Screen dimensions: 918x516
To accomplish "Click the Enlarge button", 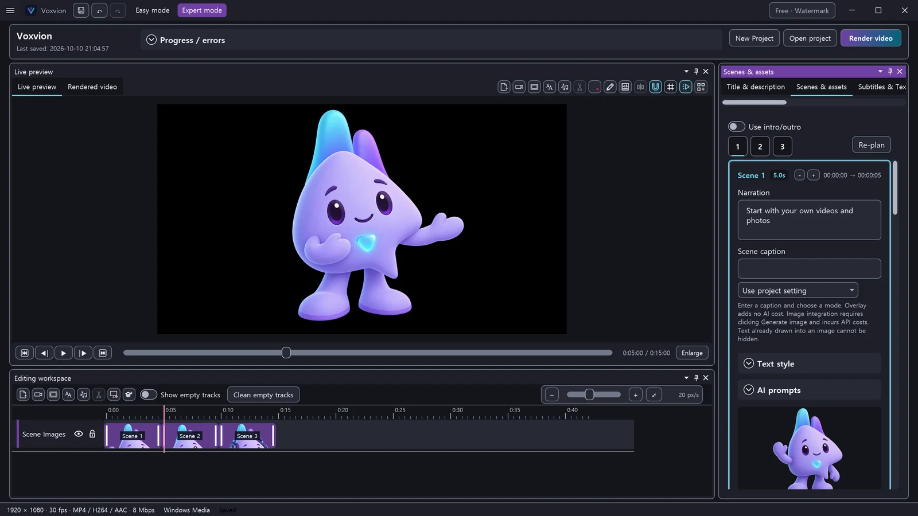I will 692,353.
